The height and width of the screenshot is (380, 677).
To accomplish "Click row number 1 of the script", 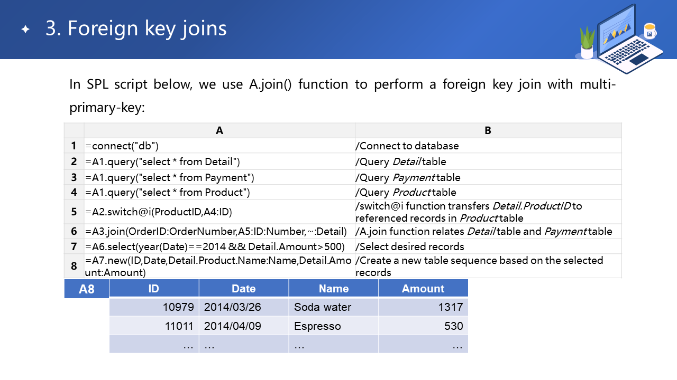I will point(74,146).
